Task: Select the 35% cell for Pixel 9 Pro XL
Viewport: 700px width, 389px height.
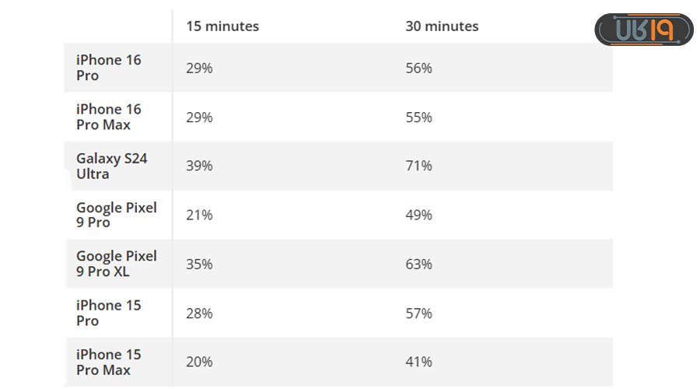Action: point(199,264)
